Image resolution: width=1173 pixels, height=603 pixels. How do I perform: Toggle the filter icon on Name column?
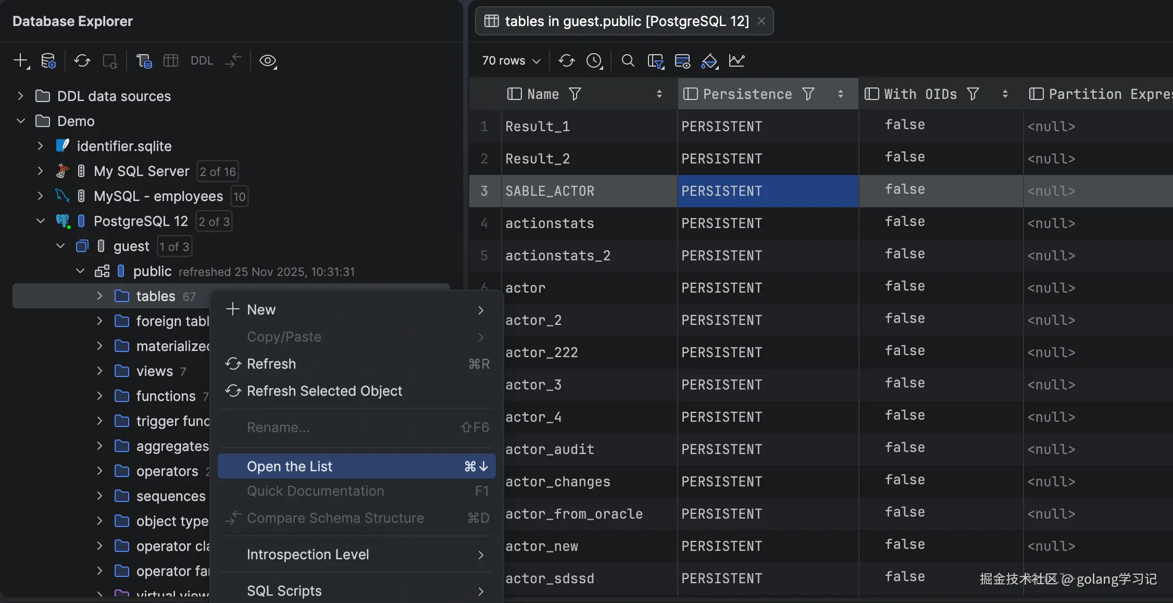[575, 94]
